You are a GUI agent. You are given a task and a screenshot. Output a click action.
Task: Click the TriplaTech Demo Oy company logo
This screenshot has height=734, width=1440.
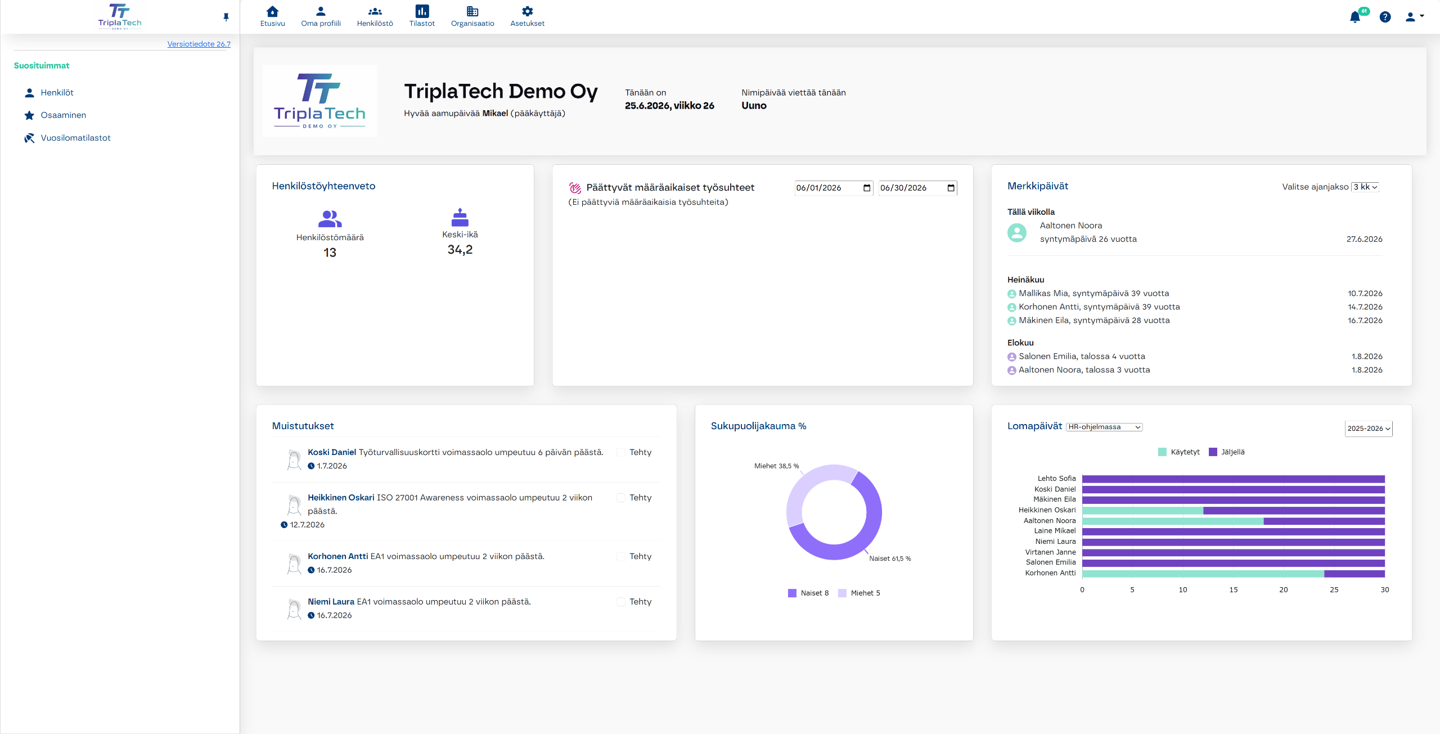(x=319, y=101)
